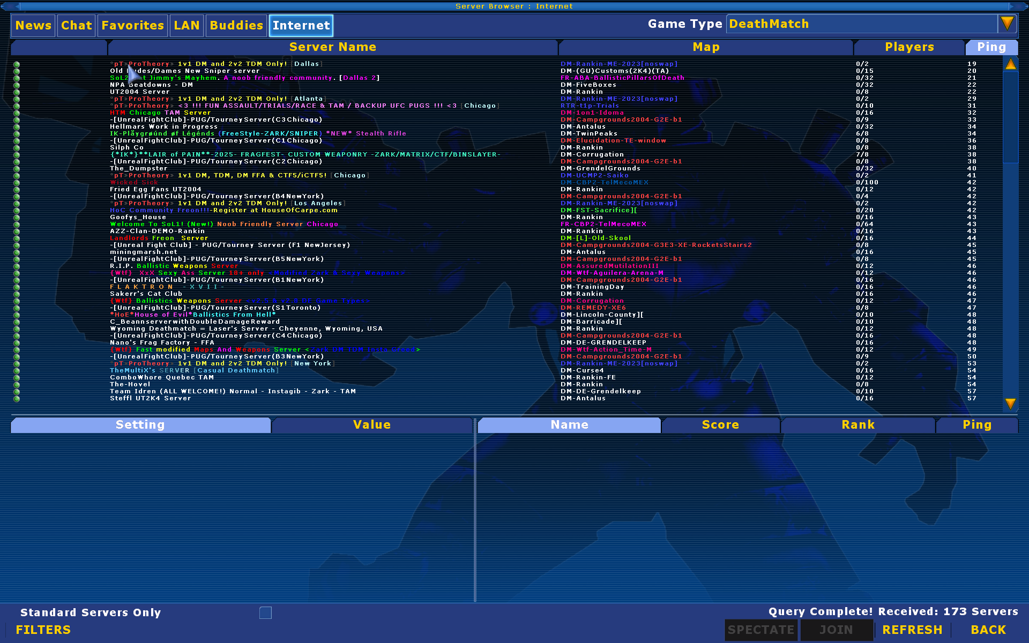This screenshot has width=1029, height=643.
Task: Click status icon beside Silph Co row
Action: point(17,148)
